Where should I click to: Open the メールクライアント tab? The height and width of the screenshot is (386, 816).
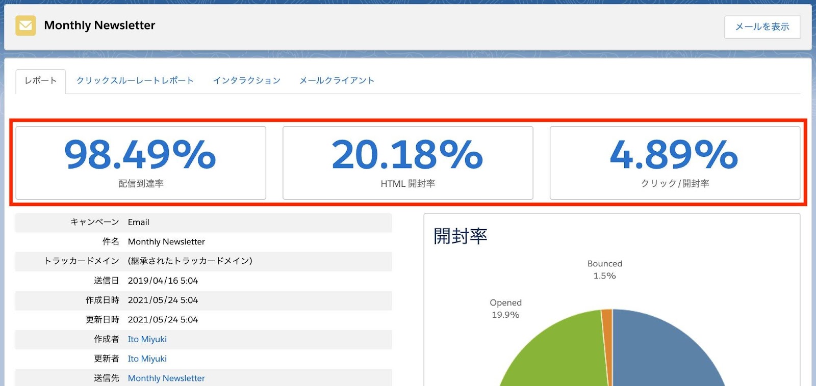coord(337,80)
